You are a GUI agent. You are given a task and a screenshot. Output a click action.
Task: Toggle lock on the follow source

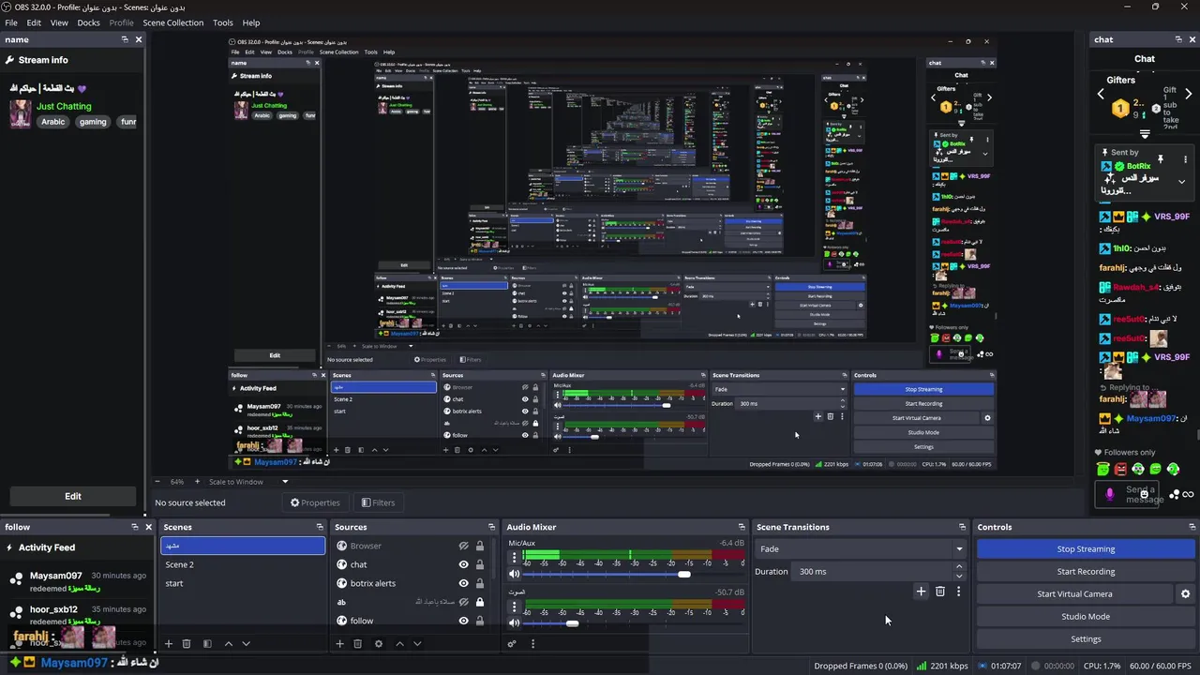(x=480, y=621)
